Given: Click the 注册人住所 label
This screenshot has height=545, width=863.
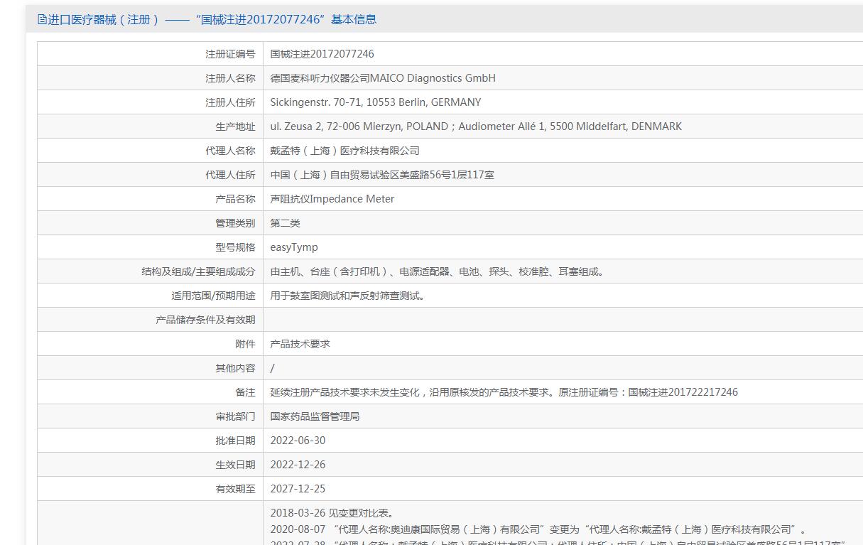Looking at the screenshot, I should click(x=230, y=102).
